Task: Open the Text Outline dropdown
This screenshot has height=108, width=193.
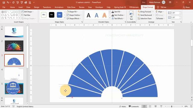Action: coord(118,15)
